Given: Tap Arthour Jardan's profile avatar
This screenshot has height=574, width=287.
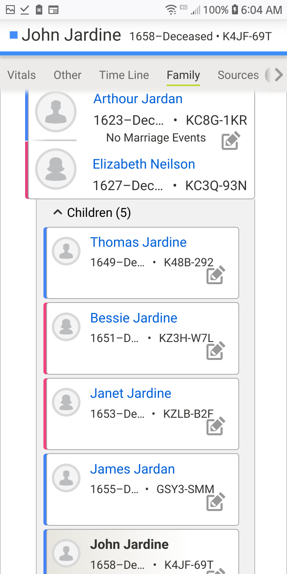Looking at the screenshot, I should tap(56, 112).
